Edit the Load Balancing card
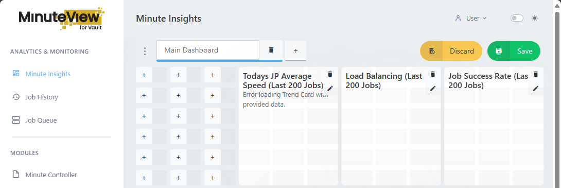 click(433, 89)
